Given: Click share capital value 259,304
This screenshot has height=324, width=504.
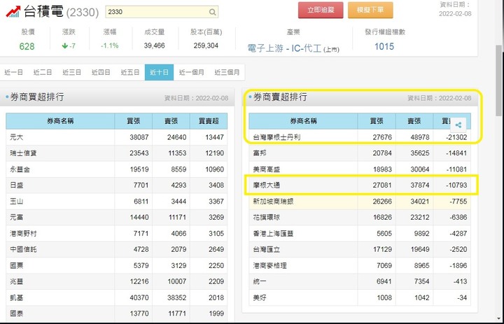Looking at the screenshot, I should pos(206,46).
